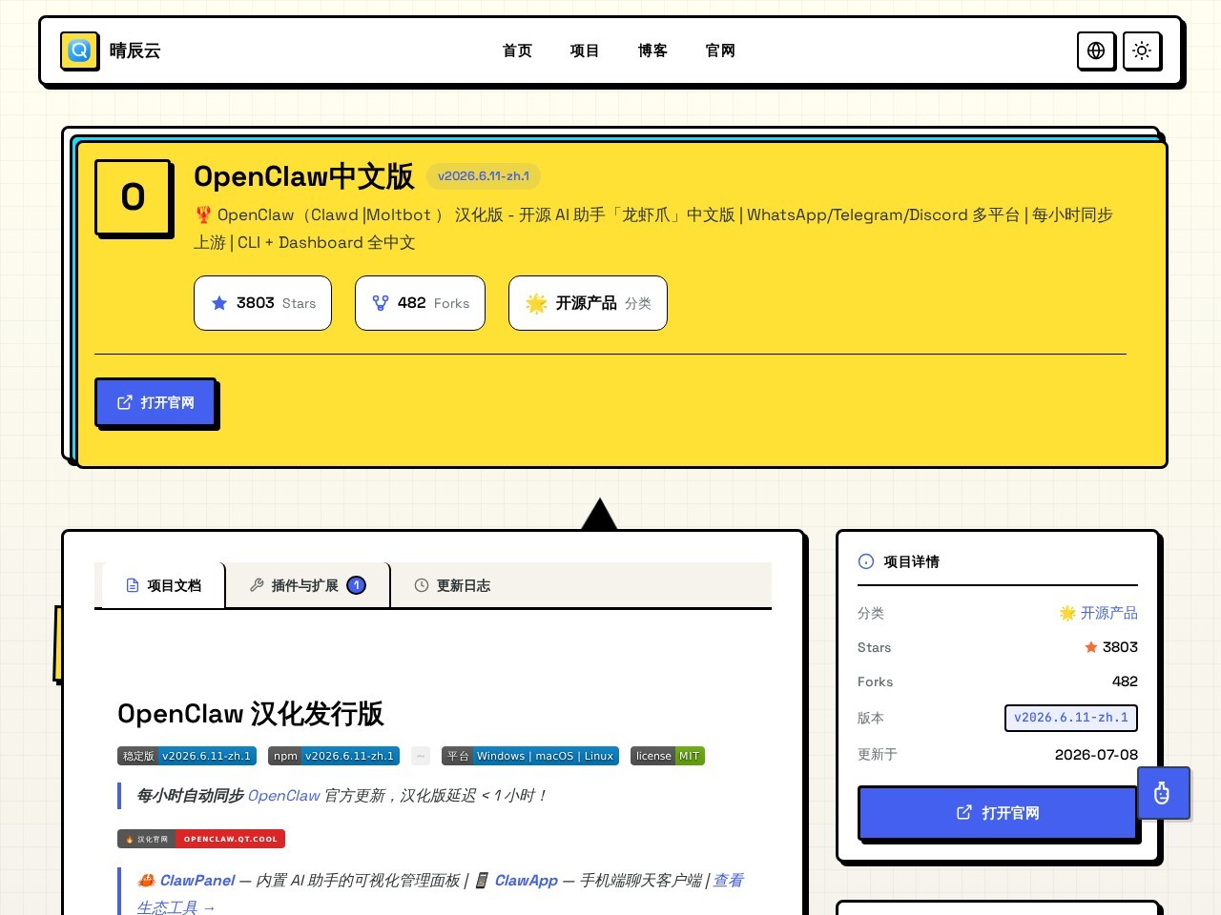The width and height of the screenshot is (1221, 915).
Task: Click the 482 forks value in details
Action: tap(1125, 681)
